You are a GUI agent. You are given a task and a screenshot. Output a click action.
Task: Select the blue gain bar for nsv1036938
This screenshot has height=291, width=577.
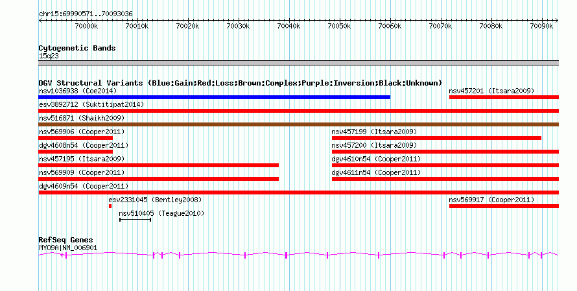pyautogui.click(x=214, y=97)
